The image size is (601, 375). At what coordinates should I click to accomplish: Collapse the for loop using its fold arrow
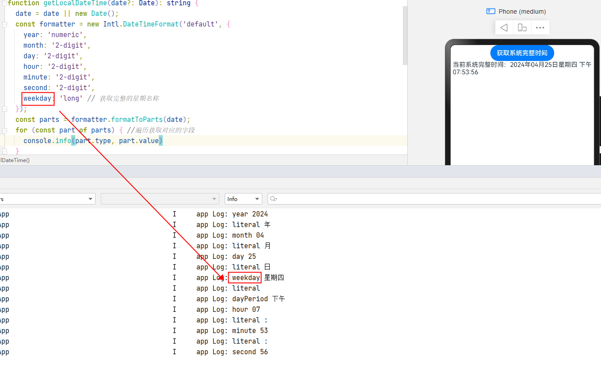click(4, 130)
